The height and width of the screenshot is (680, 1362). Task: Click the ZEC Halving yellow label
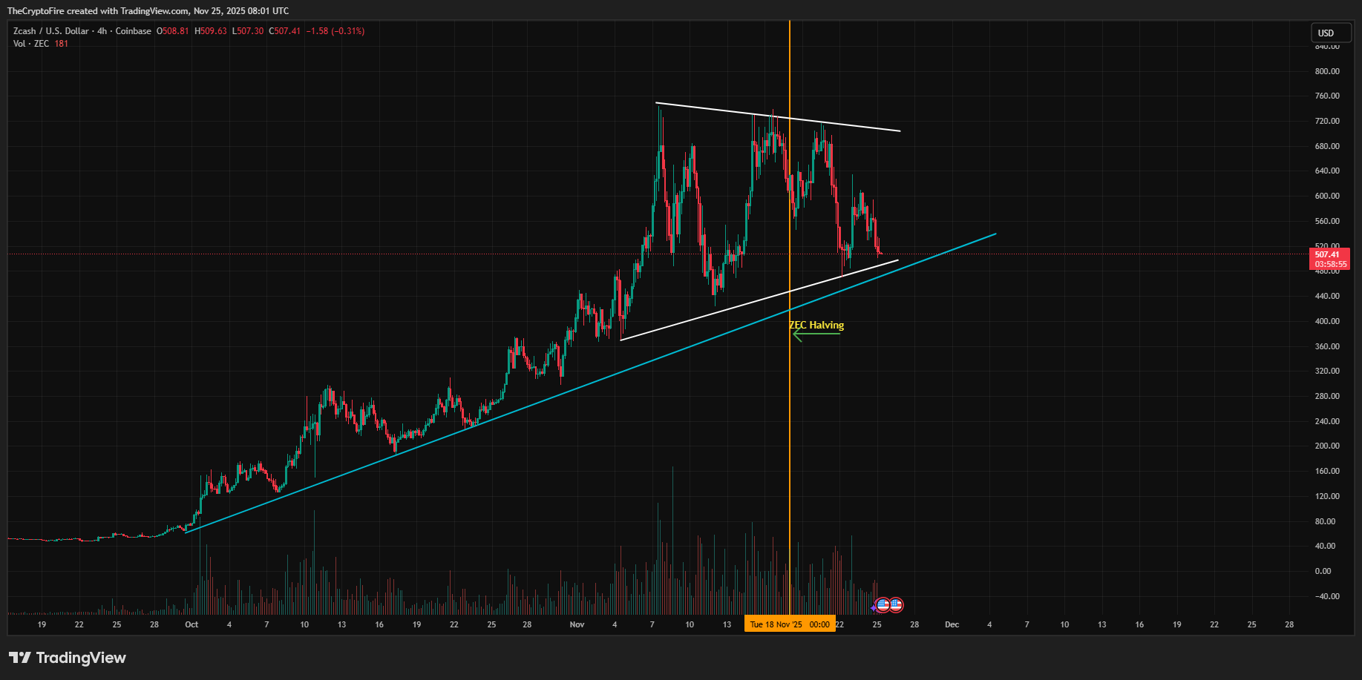click(x=816, y=325)
